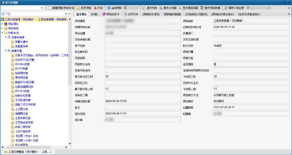Select the 控制计划变更 tree item
This screenshot has height=155, width=292.
coord(23,96)
